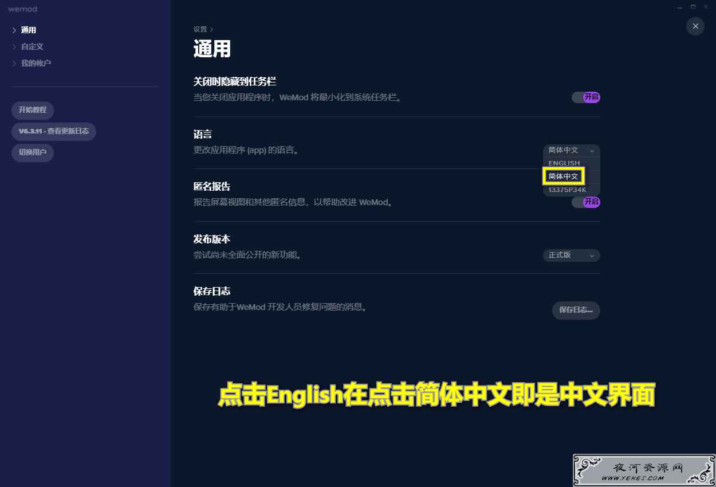Toggle the 匿名报告 switch
This screenshot has height=487, width=716.
coord(585,202)
